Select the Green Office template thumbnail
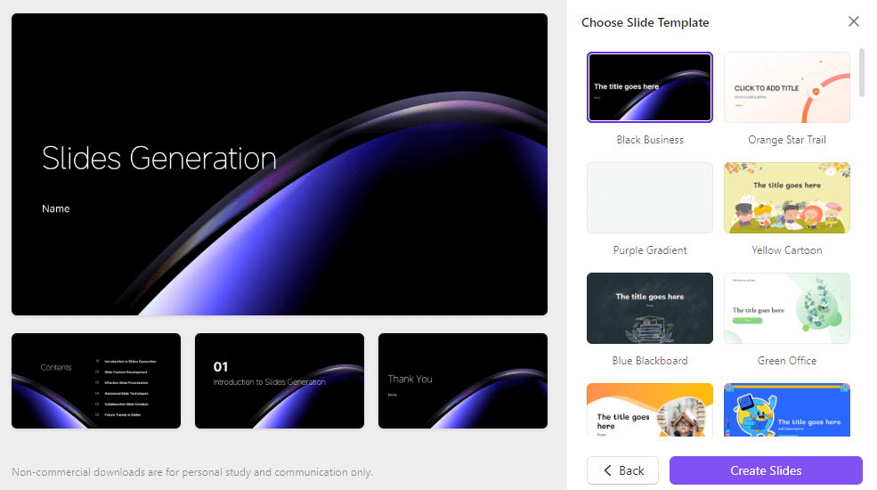The width and height of the screenshot is (877, 490). pos(787,308)
